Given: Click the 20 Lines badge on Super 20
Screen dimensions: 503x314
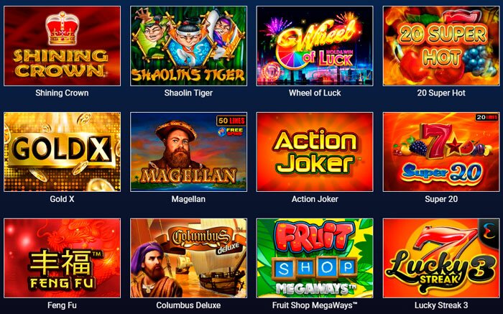Looking at the screenshot, I should pyautogui.click(x=487, y=117).
